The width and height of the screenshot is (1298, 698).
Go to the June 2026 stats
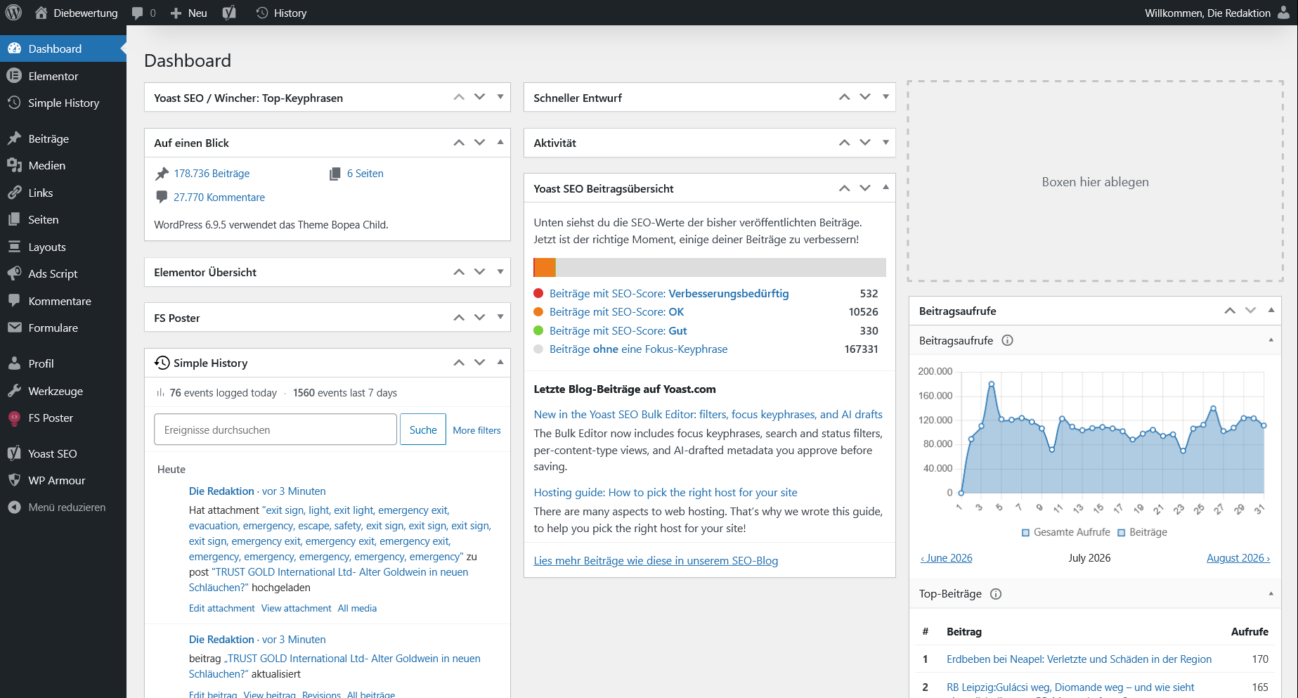tap(947, 558)
